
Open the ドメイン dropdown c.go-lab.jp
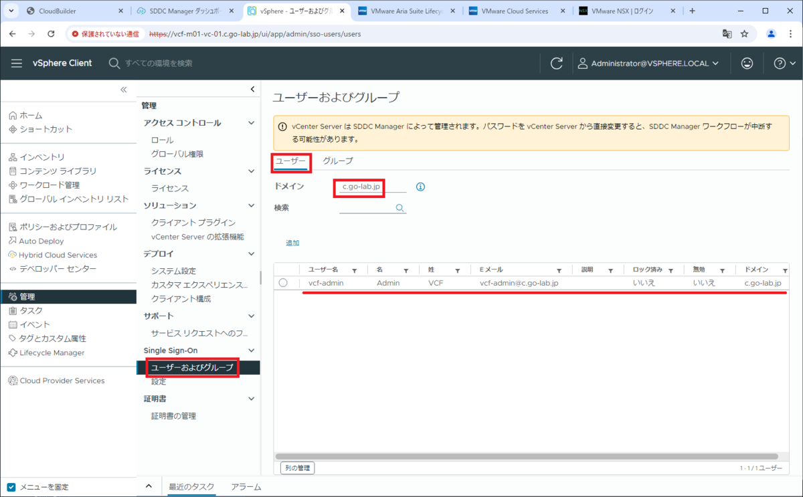pyautogui.click(x=371, y=187)
